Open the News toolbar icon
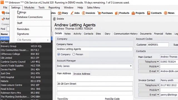The image size is (178, 100). coord(166,13)
